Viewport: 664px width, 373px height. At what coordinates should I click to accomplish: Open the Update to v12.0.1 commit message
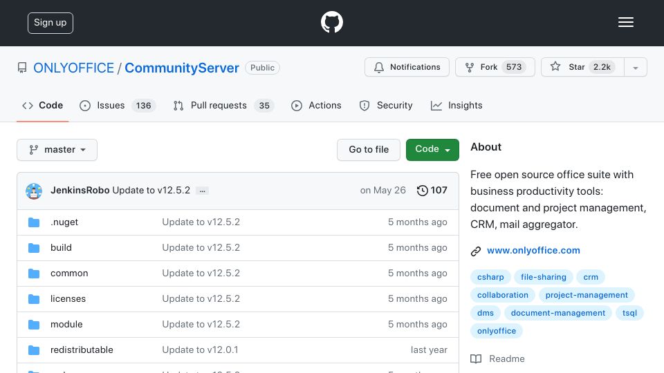[x=201, y=350]
